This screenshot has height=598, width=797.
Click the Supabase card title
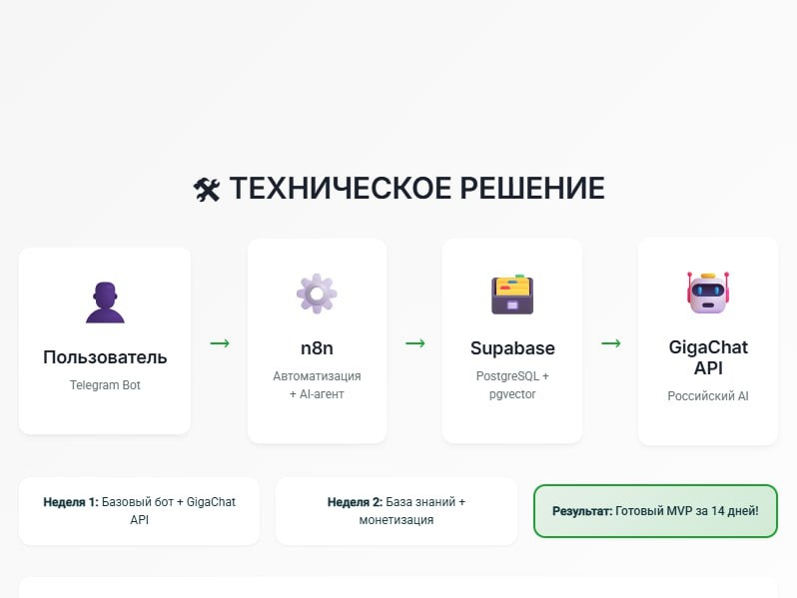512,348
